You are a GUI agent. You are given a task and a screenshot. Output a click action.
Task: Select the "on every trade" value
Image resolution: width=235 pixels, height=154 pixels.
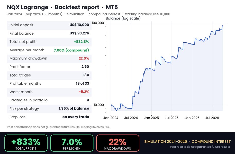pos(76,117)
